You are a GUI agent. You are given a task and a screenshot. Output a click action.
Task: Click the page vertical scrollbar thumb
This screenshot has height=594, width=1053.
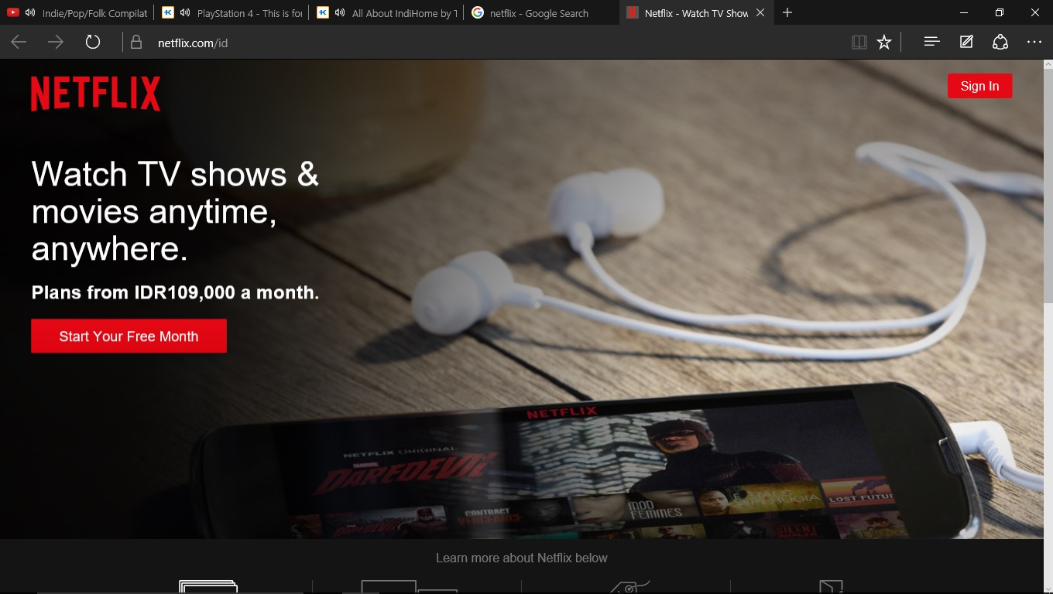(1048, 187)
